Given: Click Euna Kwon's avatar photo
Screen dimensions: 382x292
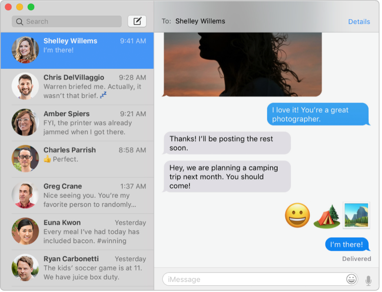Looking at the screenshot, I should 25,231.
